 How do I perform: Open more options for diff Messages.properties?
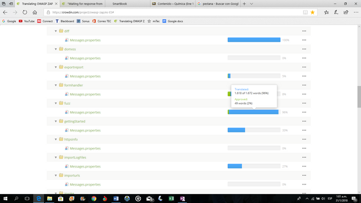[x=304, y=40]
